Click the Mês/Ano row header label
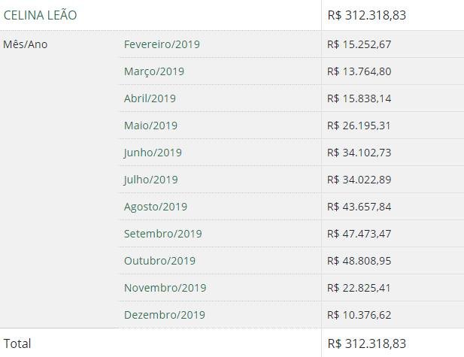The image size is (464, 357). [x=25, y=44]
